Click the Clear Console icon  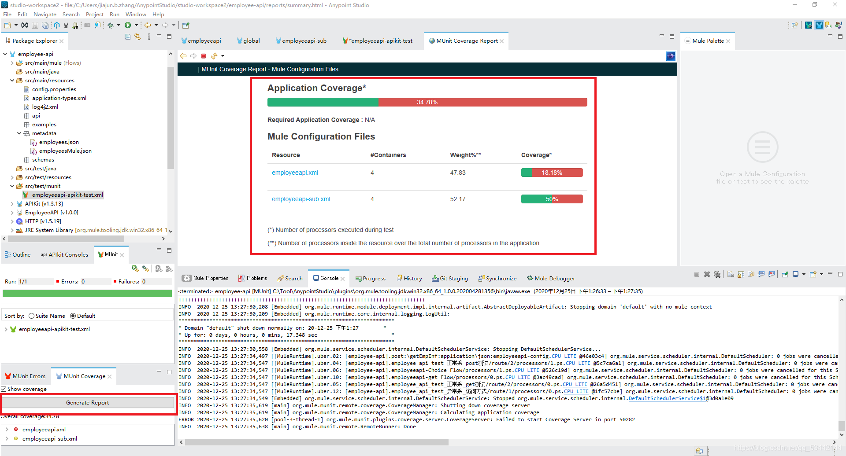click(x=731, y=274)
